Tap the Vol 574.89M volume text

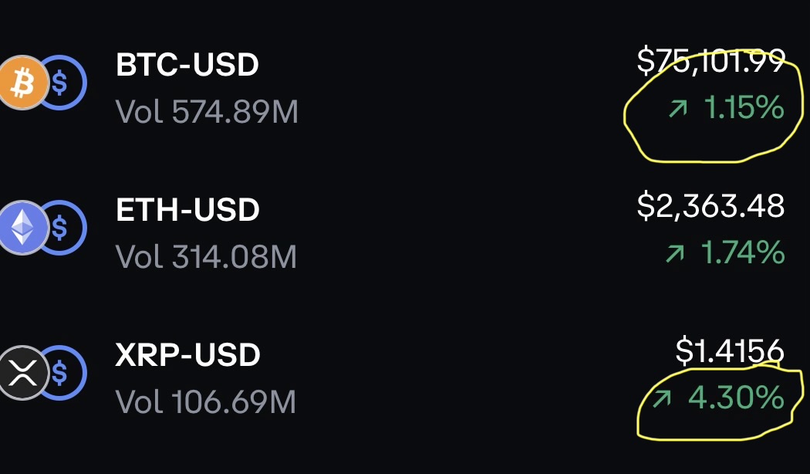pyautogui.click(x=207, y=113)
